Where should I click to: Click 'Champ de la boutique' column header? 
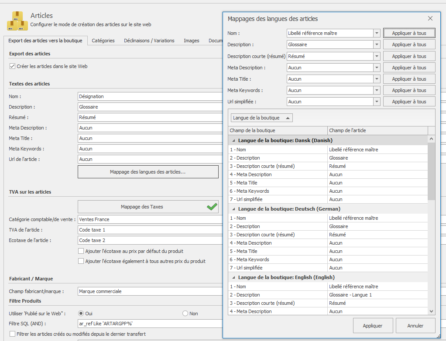(278, 130)
